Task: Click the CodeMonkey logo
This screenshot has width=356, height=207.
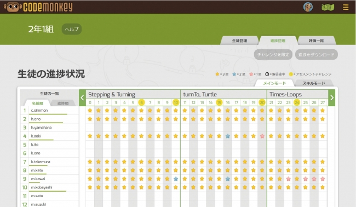Action: point(38,7)
